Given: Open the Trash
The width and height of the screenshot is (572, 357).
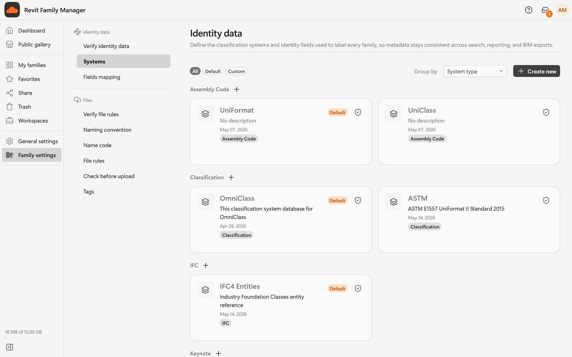Looking at the screenshot, I should pos(32,107).
